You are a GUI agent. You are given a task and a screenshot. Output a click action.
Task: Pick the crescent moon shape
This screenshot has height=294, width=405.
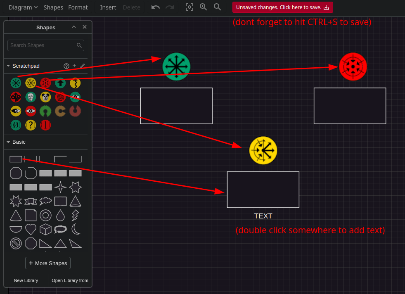click(76, 229)
